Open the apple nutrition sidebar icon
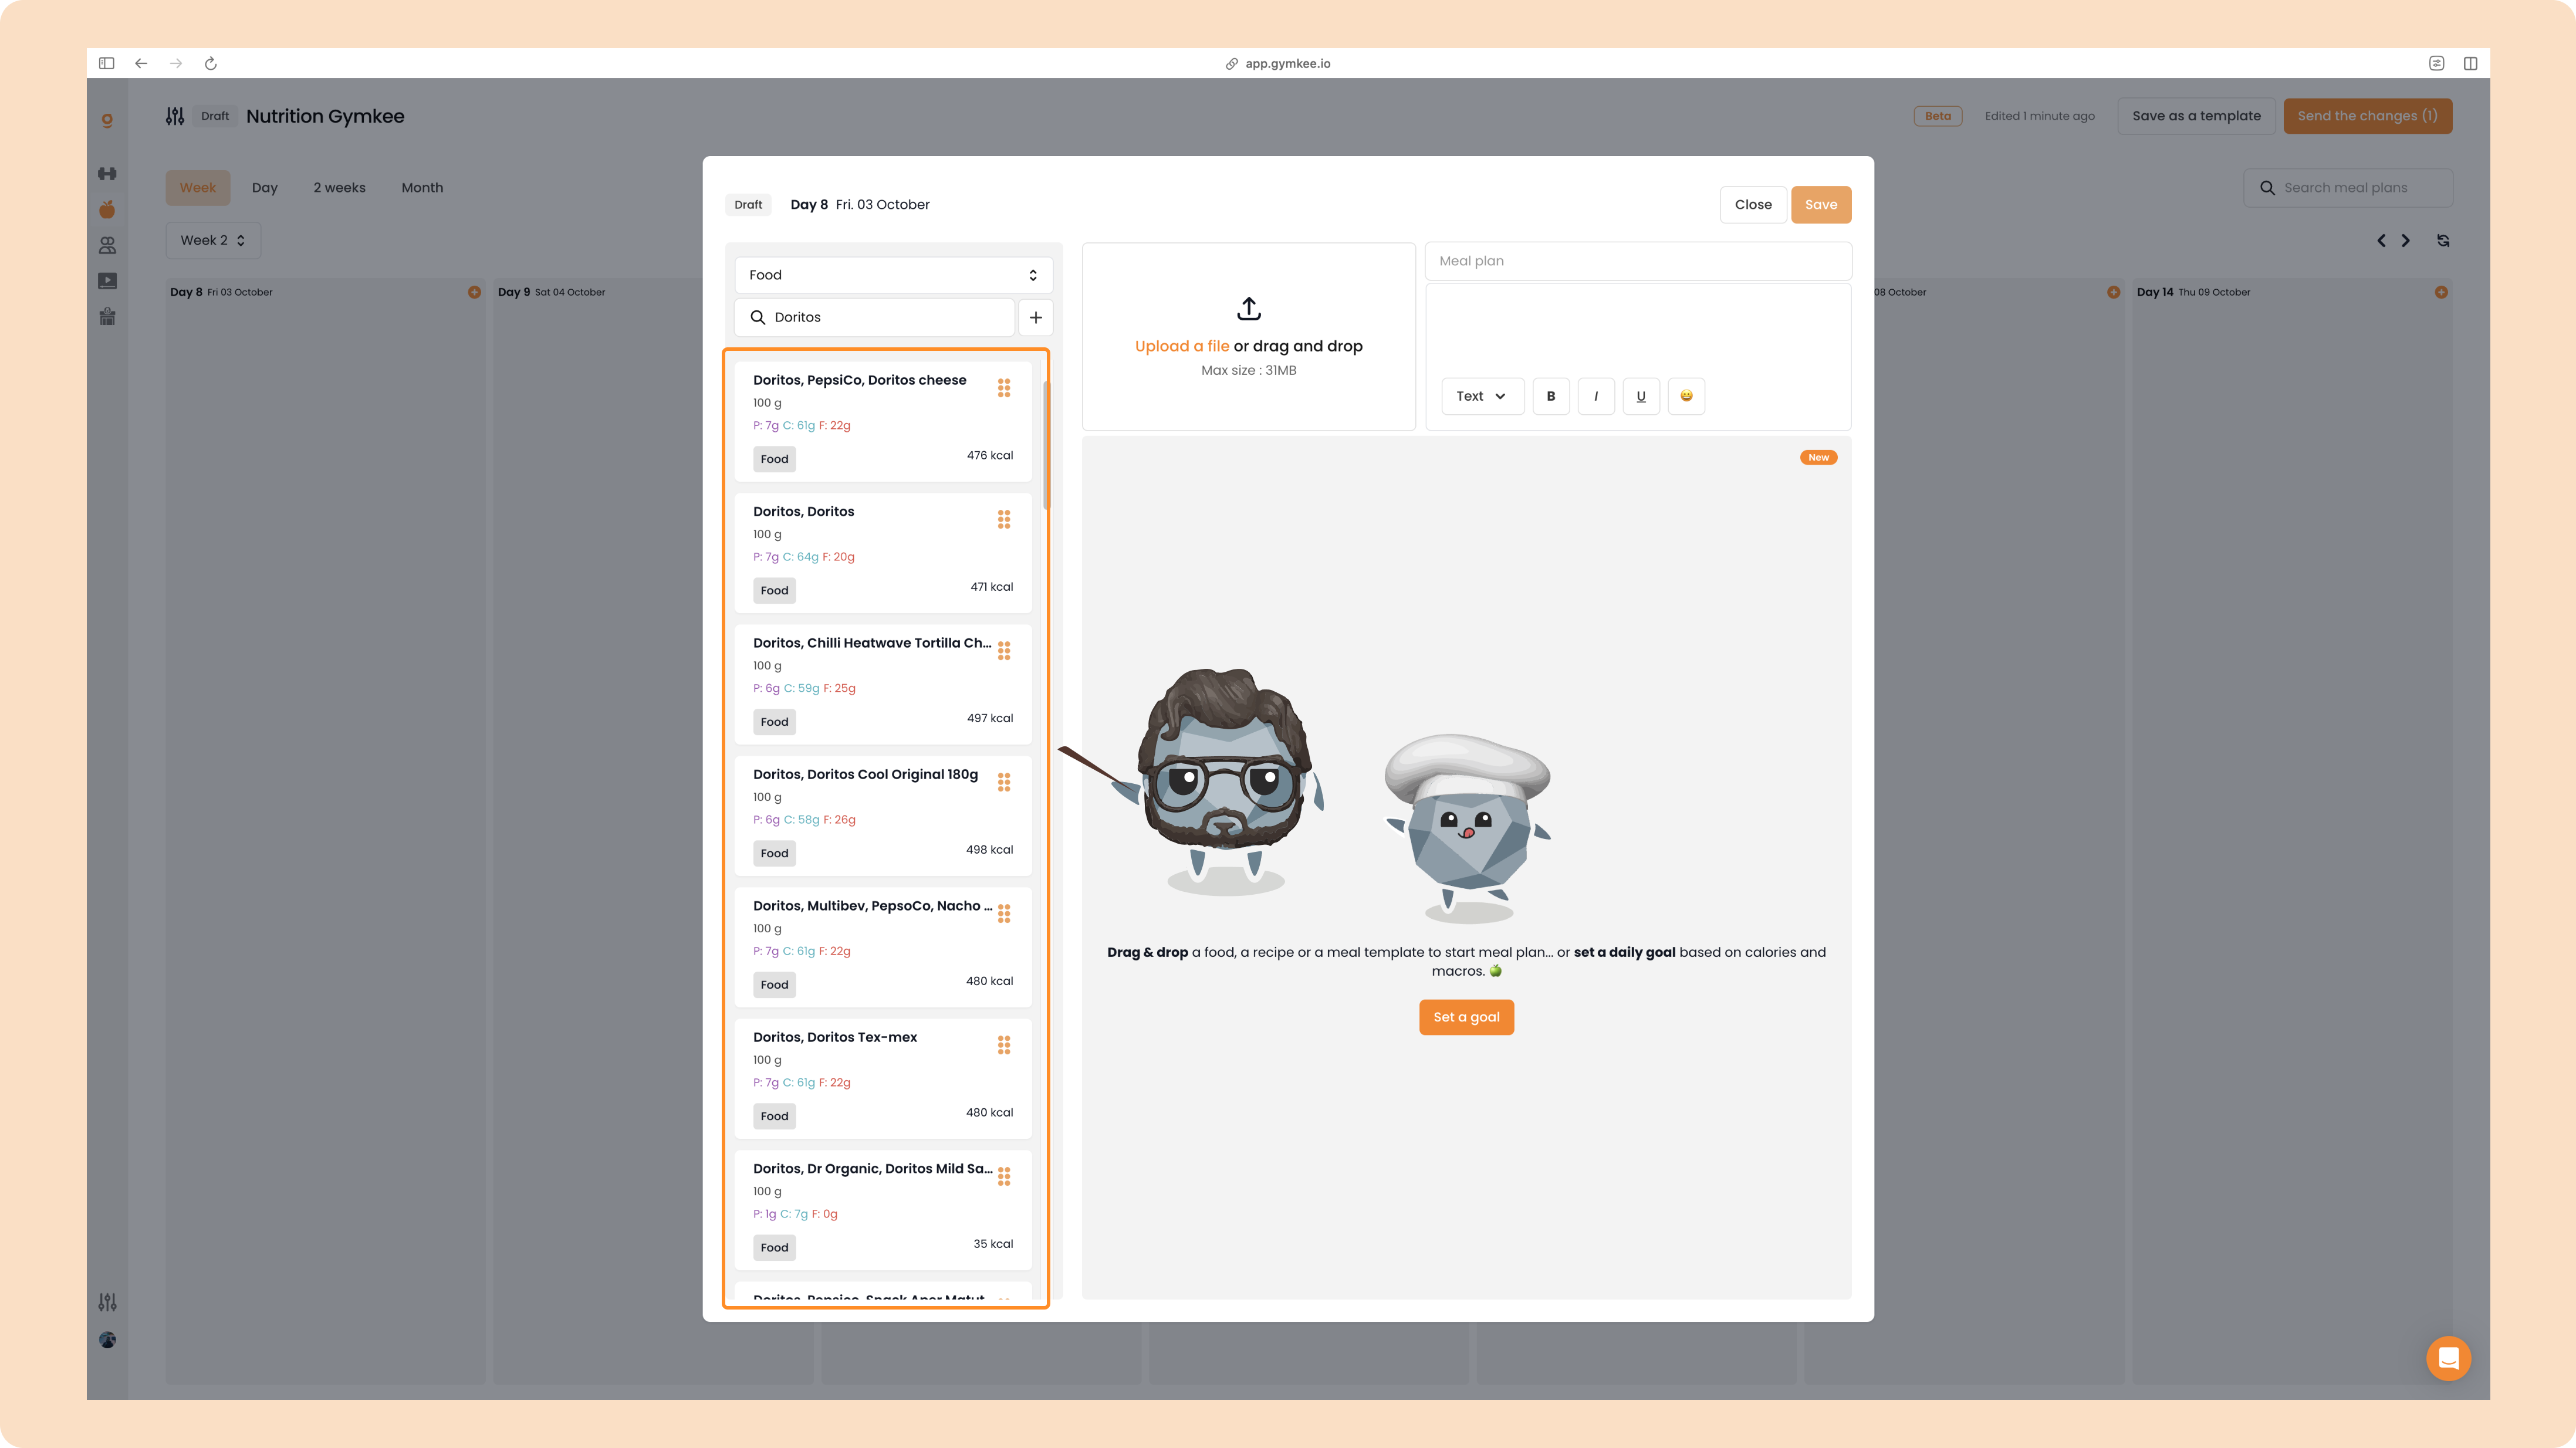 [x=107, y=209]
